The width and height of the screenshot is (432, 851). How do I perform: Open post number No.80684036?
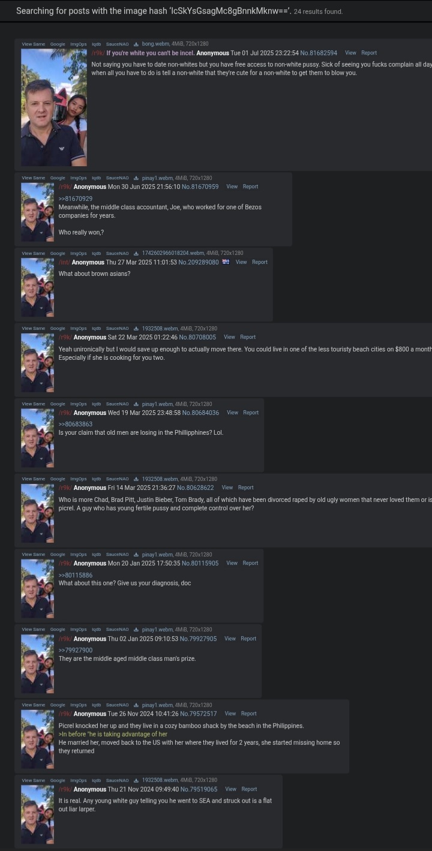201,413
